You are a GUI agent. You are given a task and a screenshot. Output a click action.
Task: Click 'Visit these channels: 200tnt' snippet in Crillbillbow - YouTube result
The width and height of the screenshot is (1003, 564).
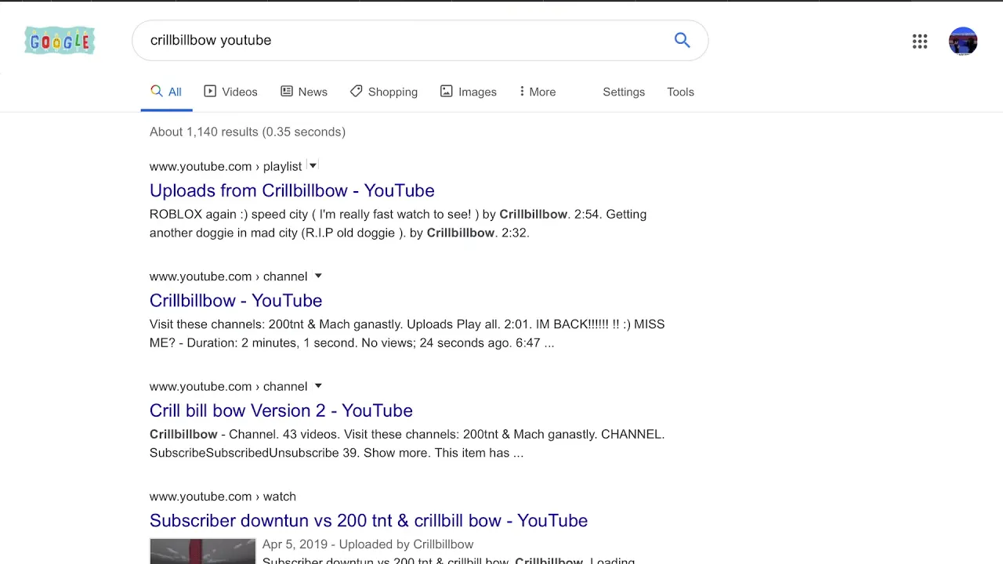coord(407,334)
